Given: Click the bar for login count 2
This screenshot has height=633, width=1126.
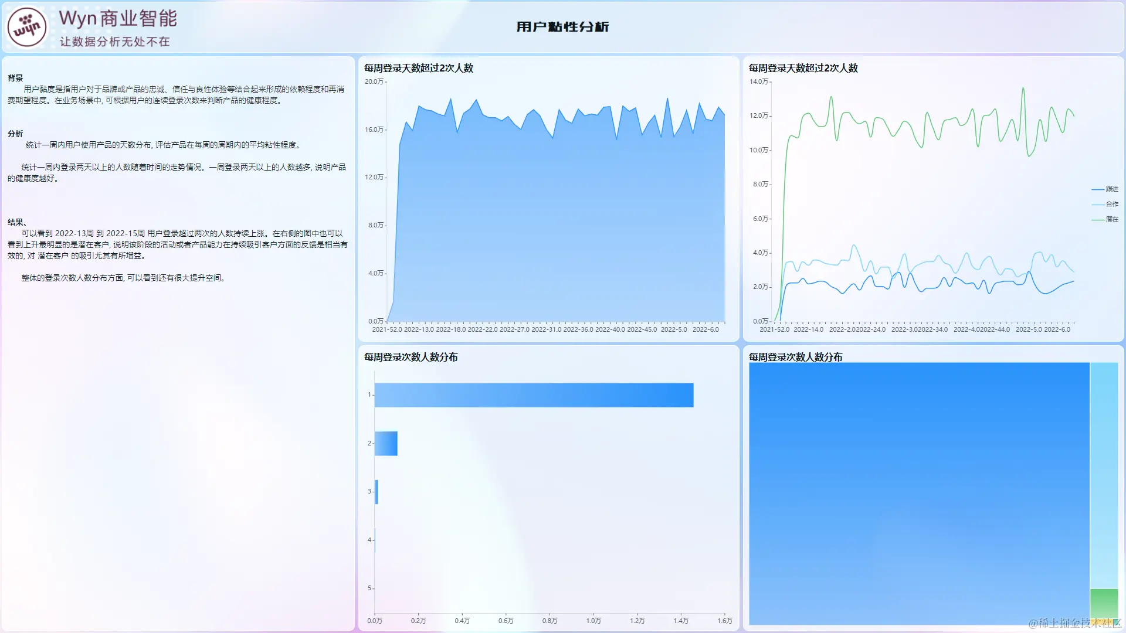Looking at the screenshot, I should (x=386, y=444).
